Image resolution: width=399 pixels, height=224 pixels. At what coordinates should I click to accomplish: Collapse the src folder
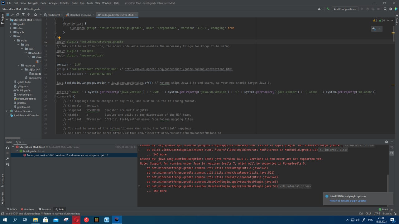[11, 36]
